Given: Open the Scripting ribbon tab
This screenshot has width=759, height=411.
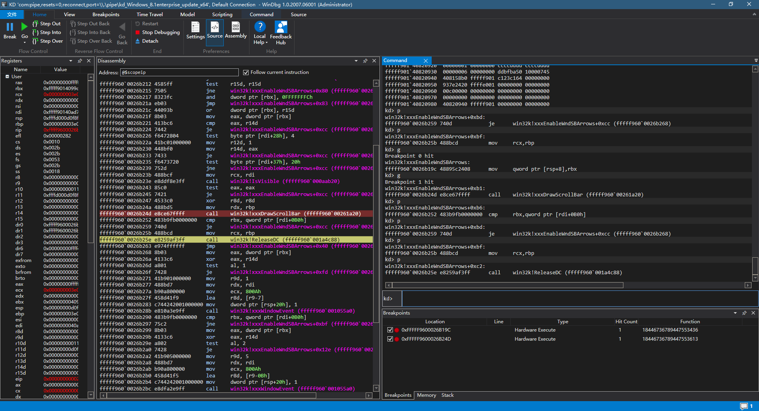Looking at the screenshot, I should (222, 15).
